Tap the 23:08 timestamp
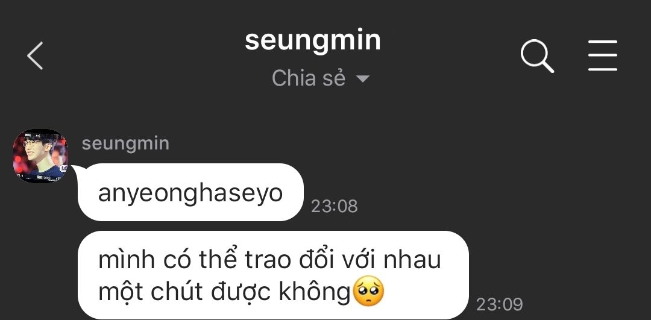This screenshot has width=651, height=320. click(334, 206)
